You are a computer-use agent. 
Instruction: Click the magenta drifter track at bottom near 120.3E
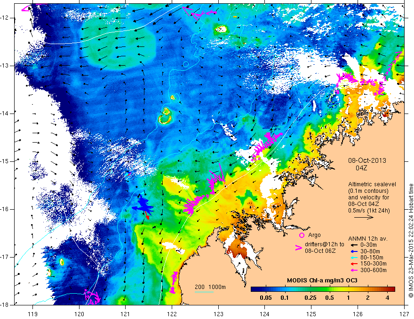click(92, 298)
